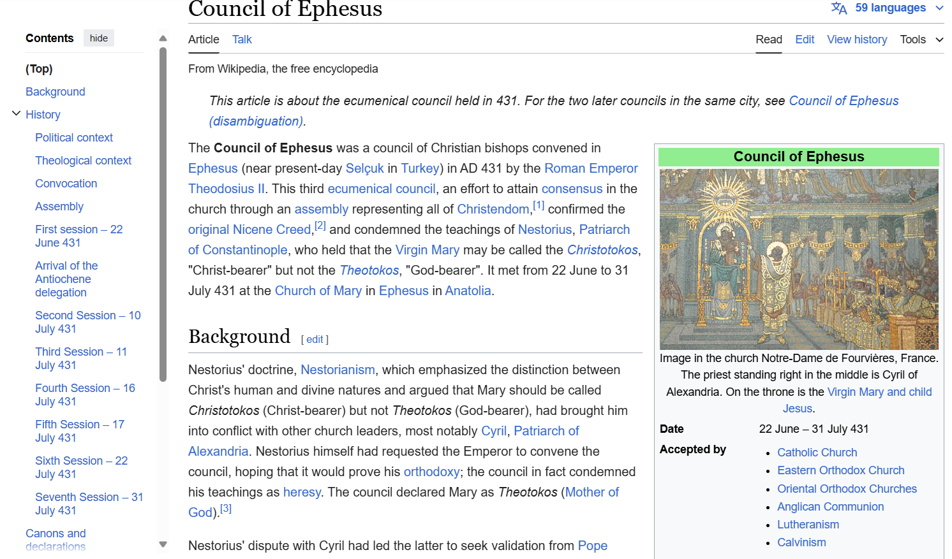
Task: Open Eastern Orthodox Church link
Action: [841, 470]
